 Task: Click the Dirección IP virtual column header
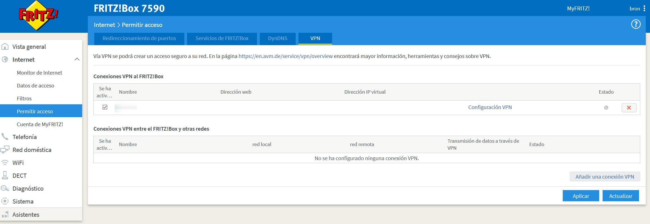[x=365, y=92]
